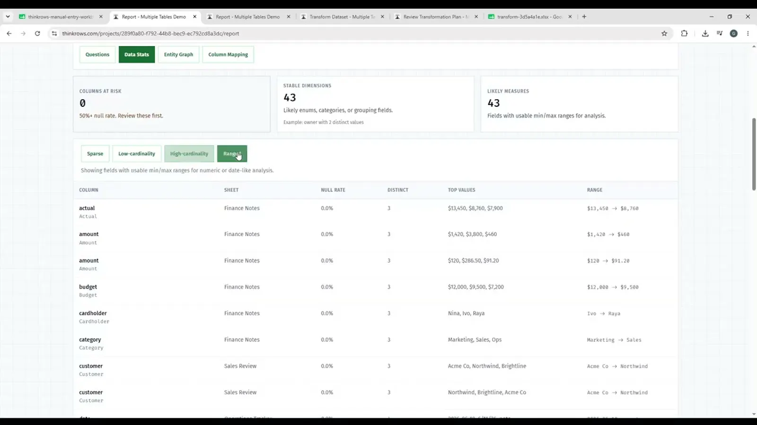Select the cardholder column row name

pyautogui.click(x=93, y=314)
